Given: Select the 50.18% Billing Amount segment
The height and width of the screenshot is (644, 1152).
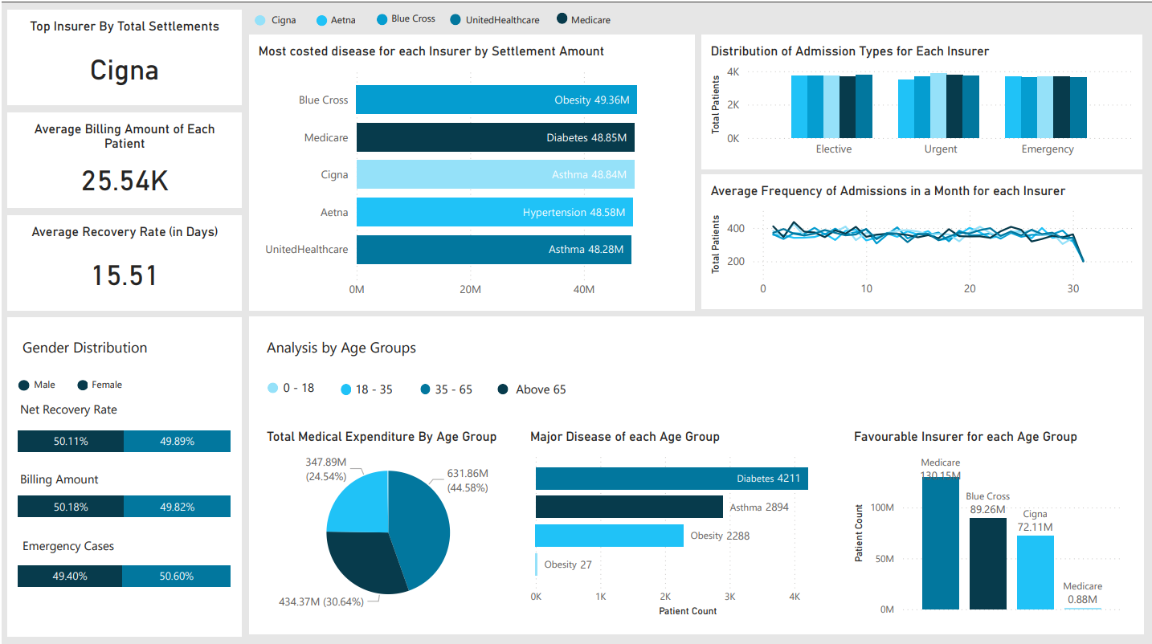Looking at the screenshot, I should point(71,507).
